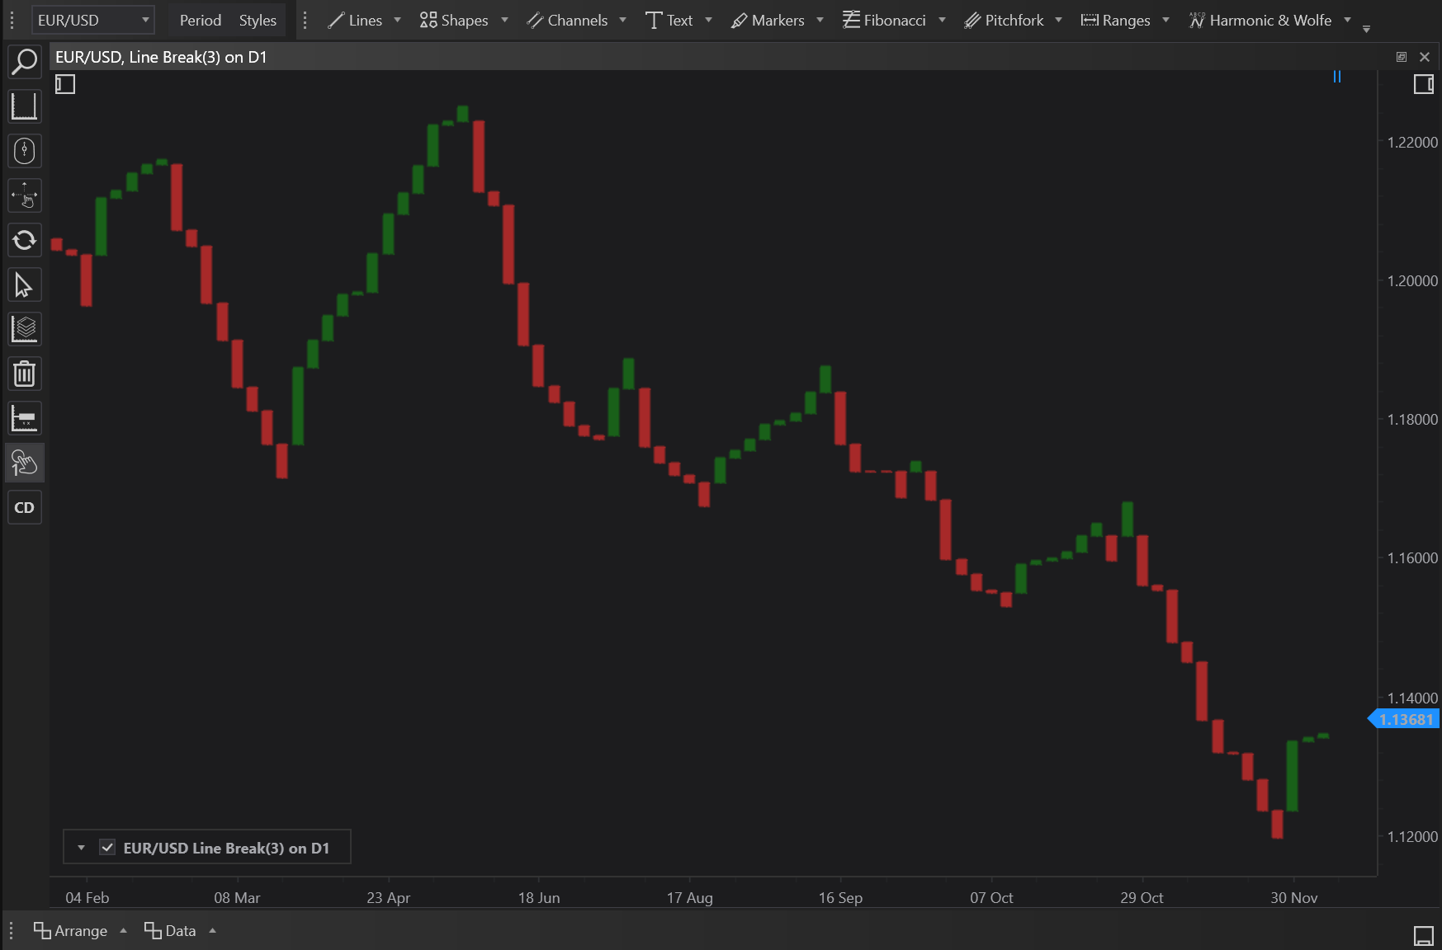
Task: Open the Styles menu
Action: pos(258,20)
